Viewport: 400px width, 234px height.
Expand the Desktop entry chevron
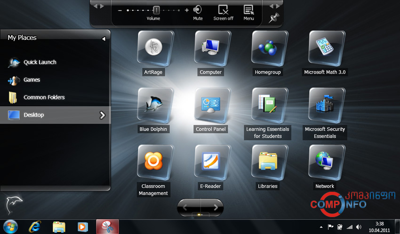102,115
